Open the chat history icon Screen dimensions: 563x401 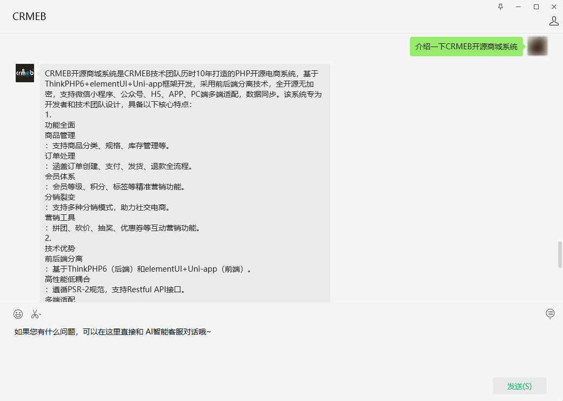tap(550, 314)
